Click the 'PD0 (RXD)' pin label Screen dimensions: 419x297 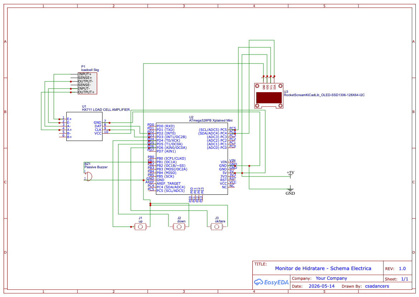coord(165,126)
